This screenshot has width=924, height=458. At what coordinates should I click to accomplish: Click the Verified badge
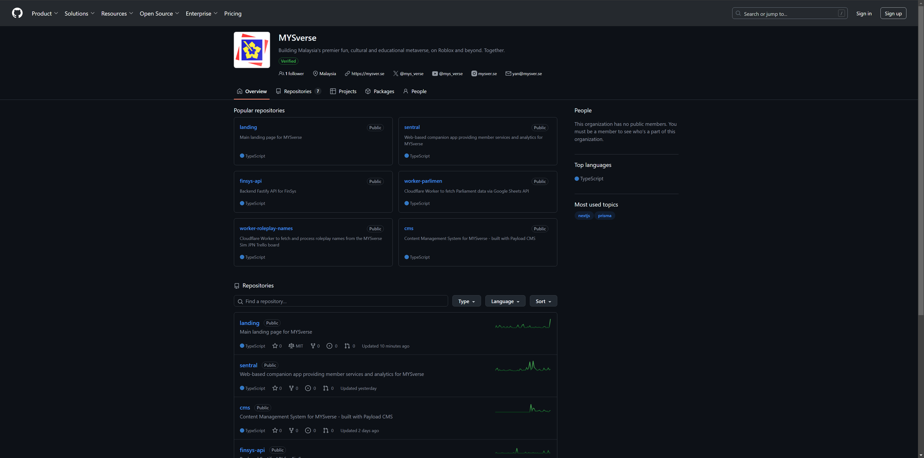tap(288, 61)
